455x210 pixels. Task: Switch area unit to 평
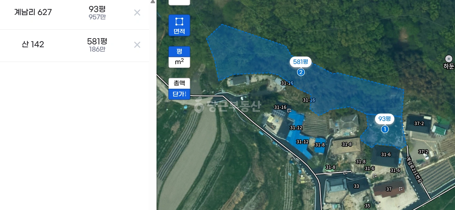click(x=179, y=52)
